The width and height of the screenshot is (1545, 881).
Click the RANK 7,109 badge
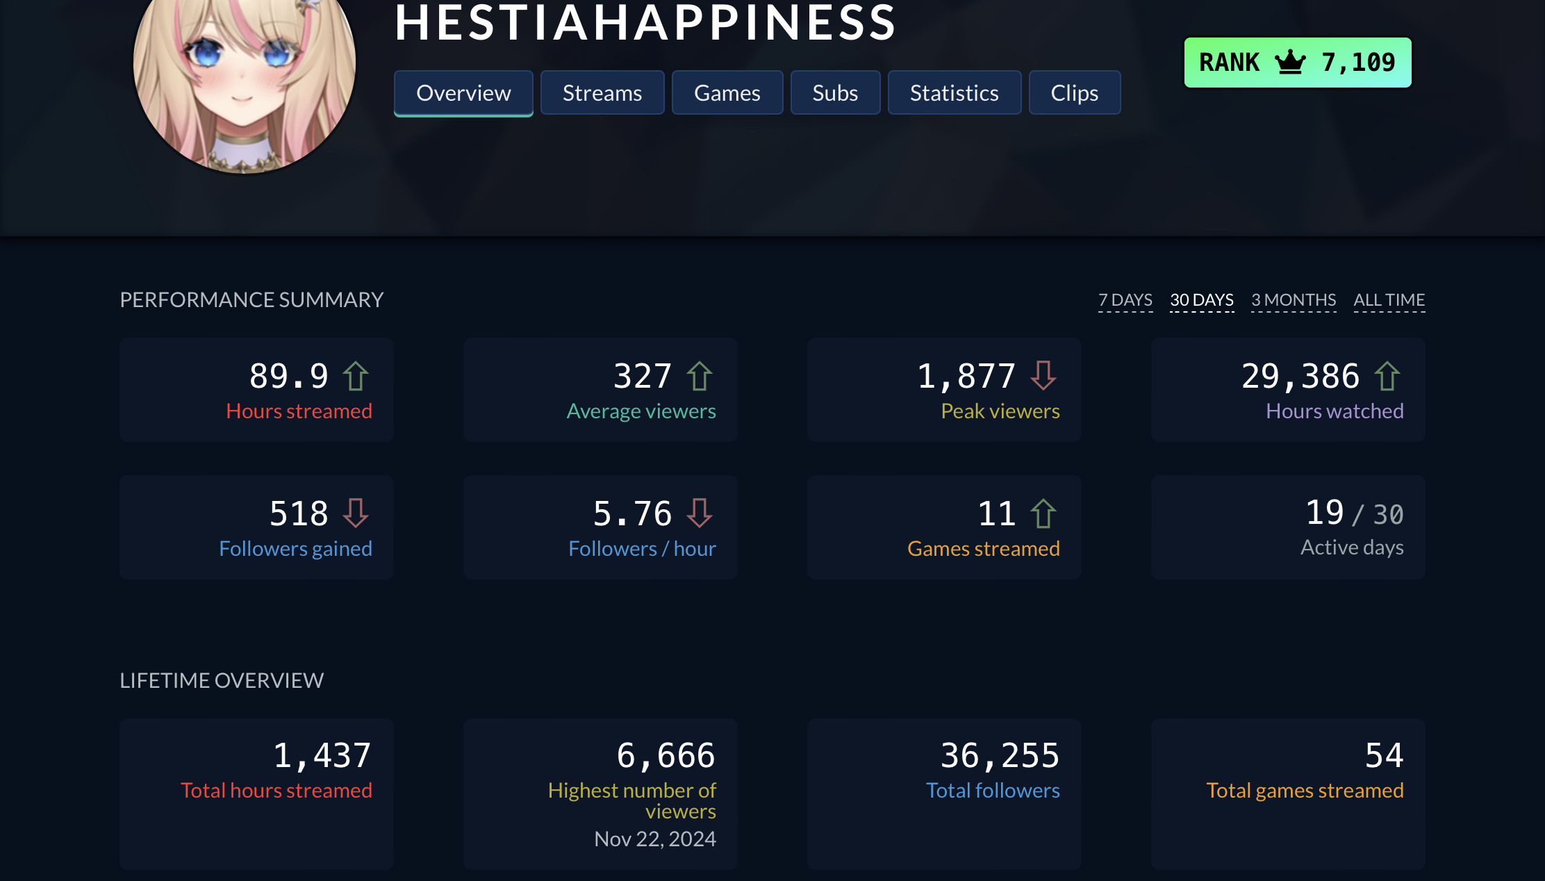[1297, 63]
